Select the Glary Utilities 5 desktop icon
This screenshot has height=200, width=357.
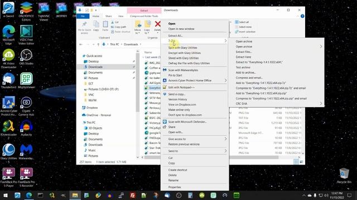(9, 153)
